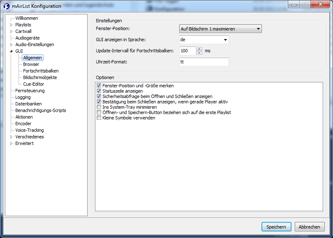Expand the Verschiedenes tree node

(x=12, y=137)
